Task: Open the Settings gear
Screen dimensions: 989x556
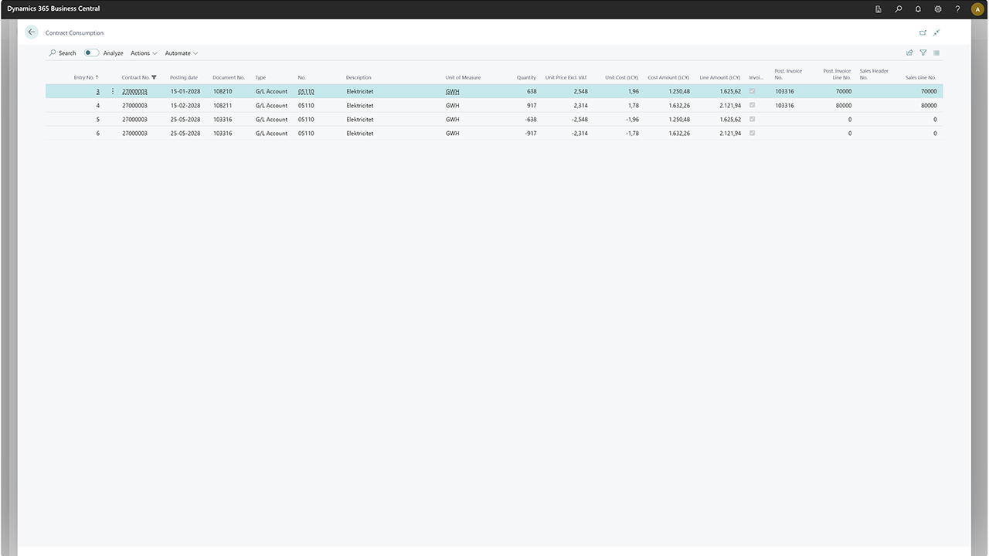Action: (x=938, y=9)
